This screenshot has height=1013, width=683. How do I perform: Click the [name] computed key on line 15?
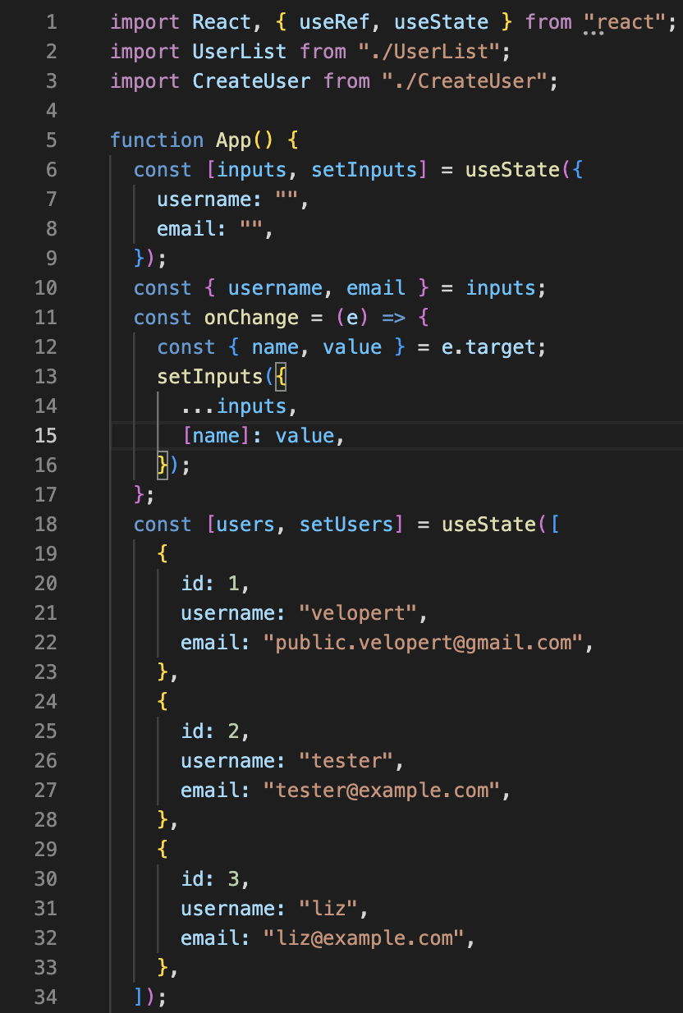(216, 436)
